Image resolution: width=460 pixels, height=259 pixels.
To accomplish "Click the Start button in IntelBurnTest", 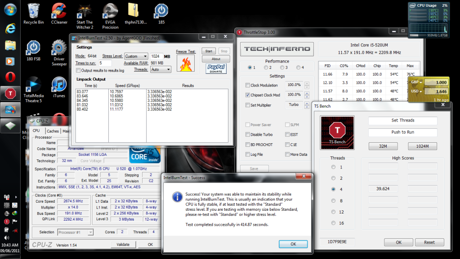I will pyautogui.click(x=209, y=51).
